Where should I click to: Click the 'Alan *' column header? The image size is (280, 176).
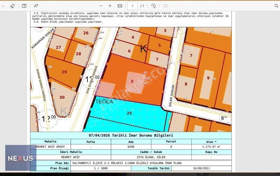[211, 142]
